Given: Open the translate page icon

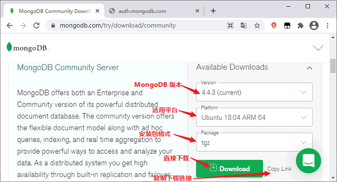Looking at the screenshot, I should tap(243, 26).
